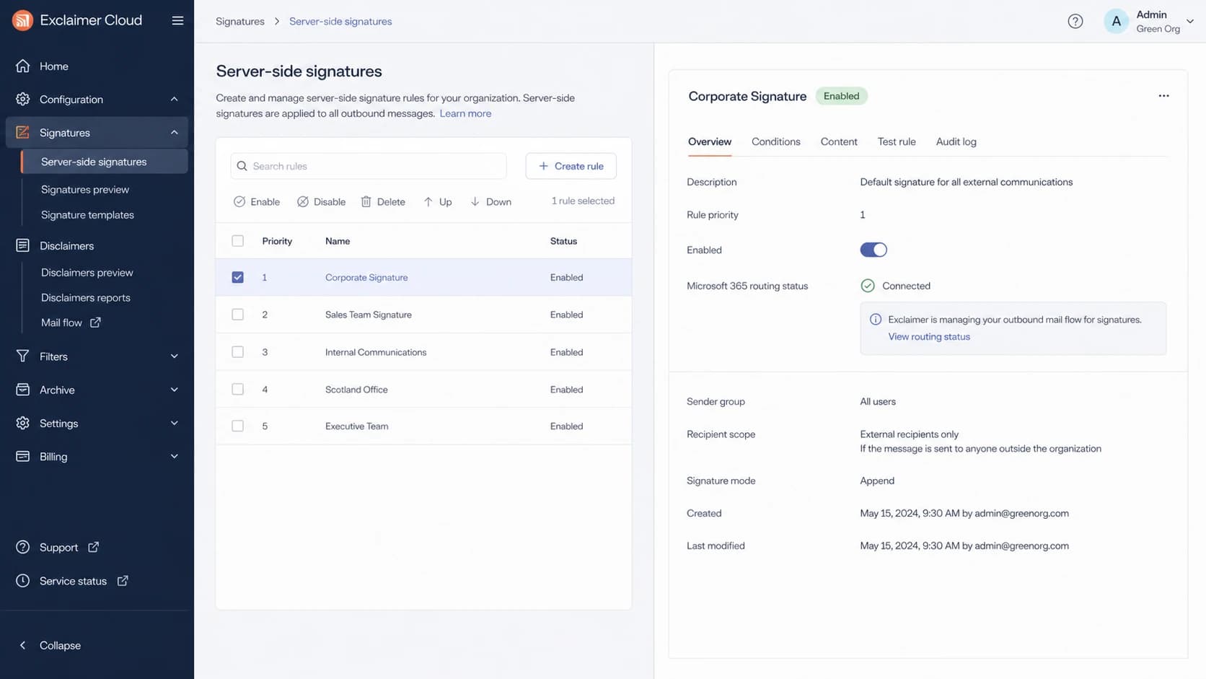
Task: Expand the Filters section chevron
Action: [174, 356]
